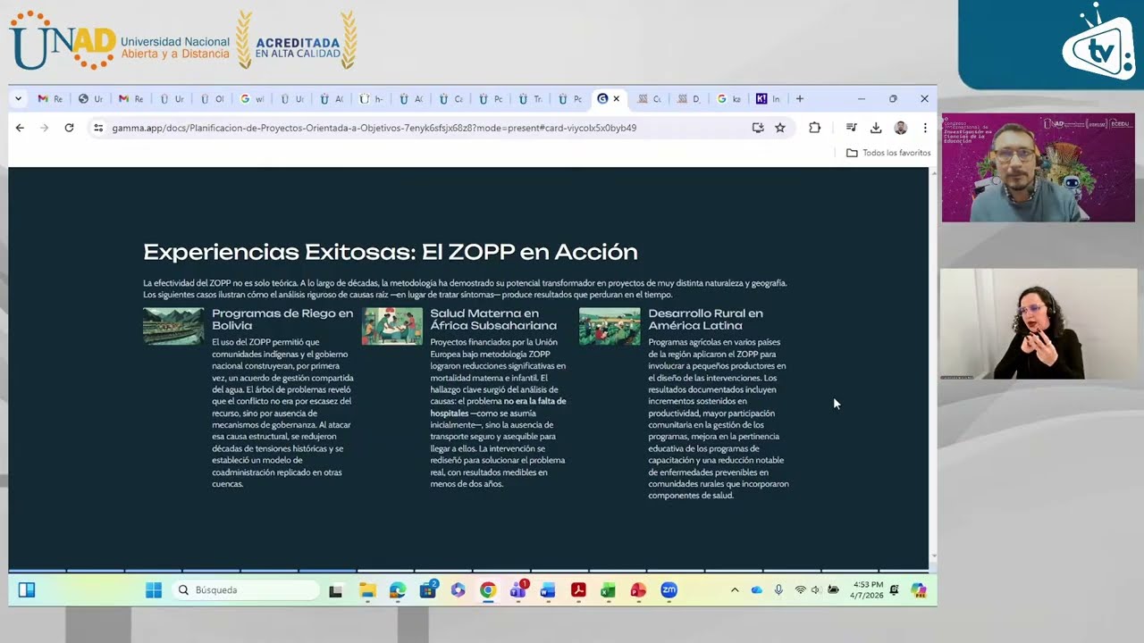Click heading 'Experiencias Exitosas: El ZOPP en Acción'
This screenshot has height=643, width=1144.
coord(391,252)
